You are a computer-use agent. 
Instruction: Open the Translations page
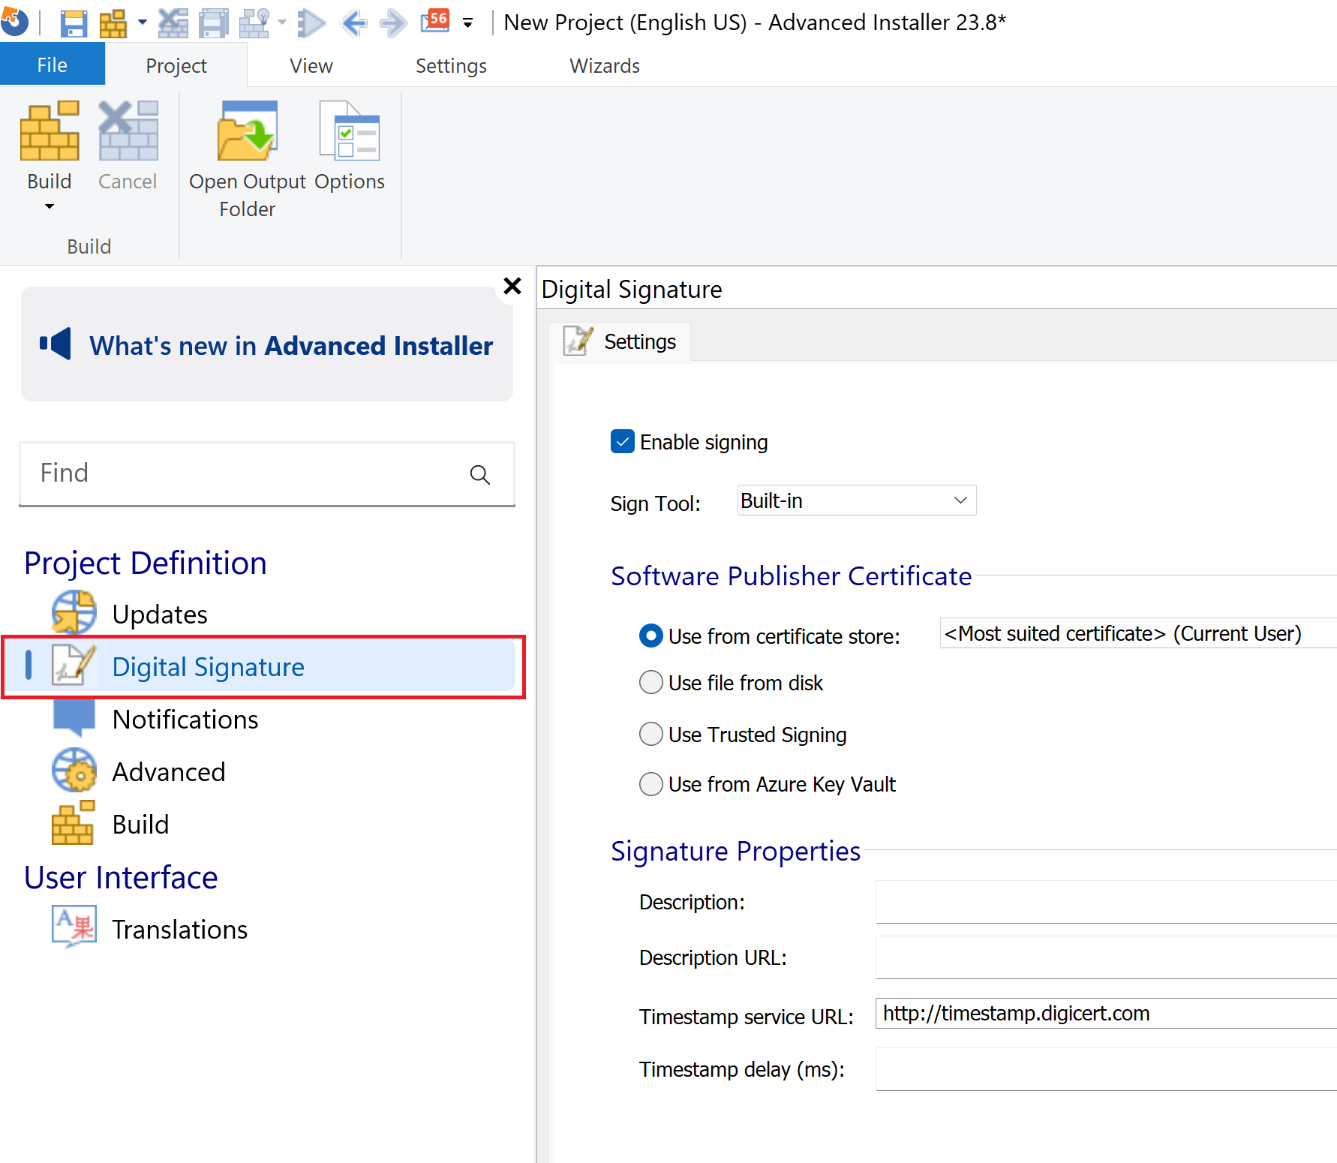point(179,930)
